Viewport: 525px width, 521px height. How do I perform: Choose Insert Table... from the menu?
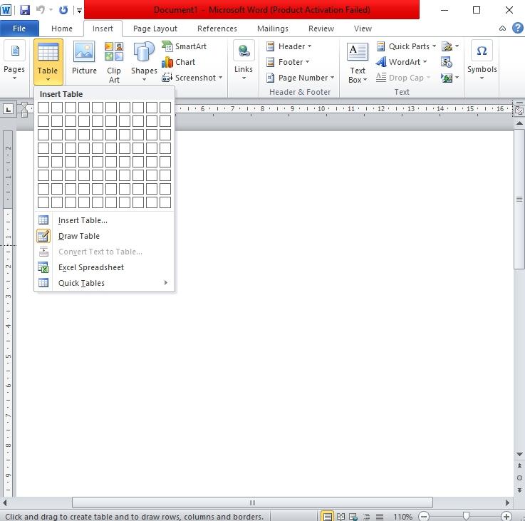point(104,220)
